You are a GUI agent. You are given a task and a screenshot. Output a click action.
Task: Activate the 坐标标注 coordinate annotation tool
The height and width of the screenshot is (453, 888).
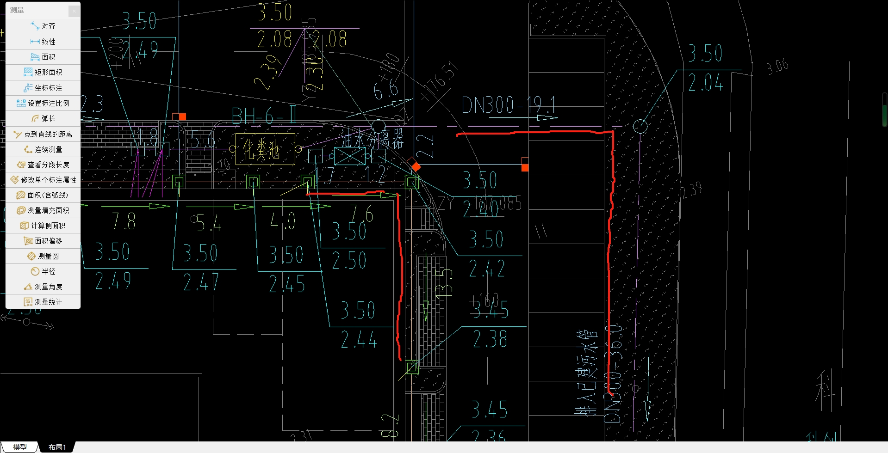point(43,88)
